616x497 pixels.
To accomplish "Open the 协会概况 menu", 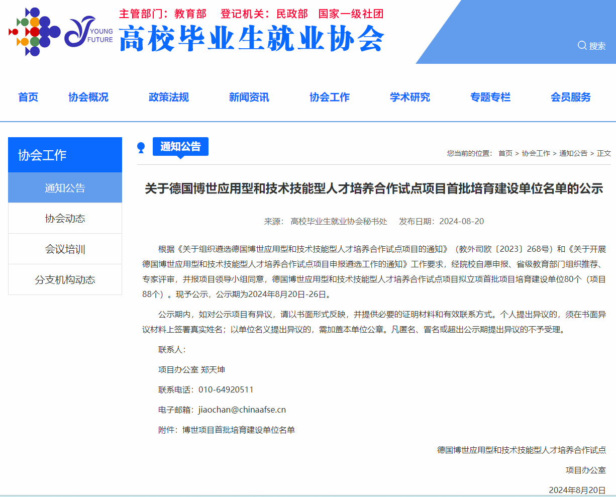I will point(88,97).
